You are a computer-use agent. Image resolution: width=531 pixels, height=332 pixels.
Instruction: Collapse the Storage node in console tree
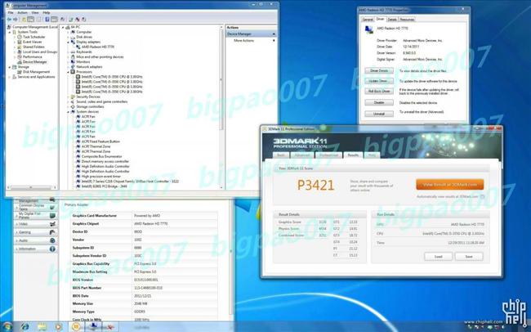(x=10, y=67)
